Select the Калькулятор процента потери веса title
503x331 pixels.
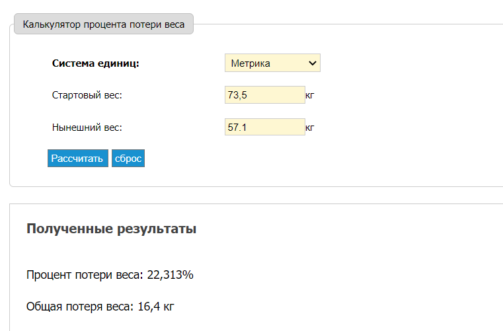104,24
